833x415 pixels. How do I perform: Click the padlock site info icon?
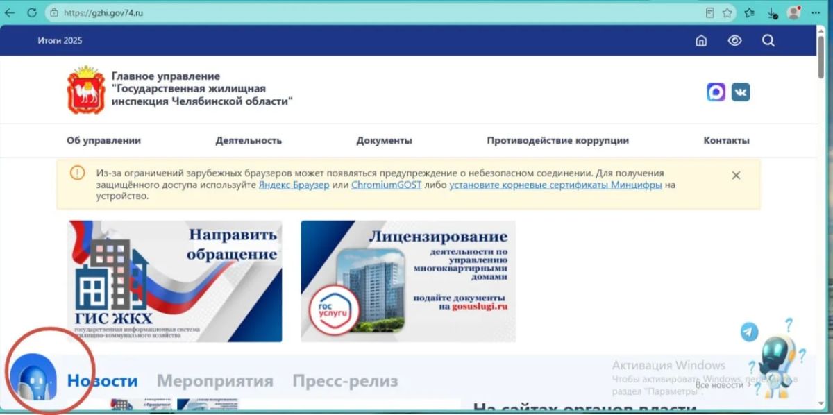54,12
